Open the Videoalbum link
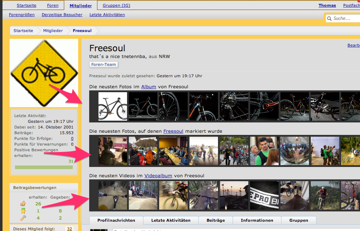The image size is (360, 231). (x=158, y=175)
